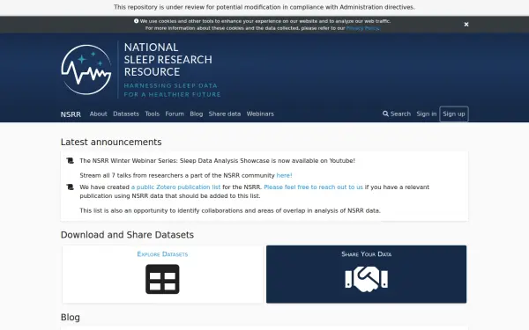529x330 pixels.
Task: Open the Blog nav link
Action: click(x=197, y=114)
